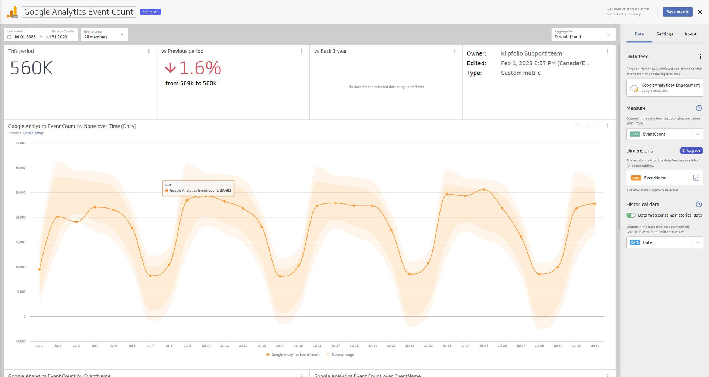709x377 pixels.
Task: Click the 1.6% change percentage
Action: (200, 68)
